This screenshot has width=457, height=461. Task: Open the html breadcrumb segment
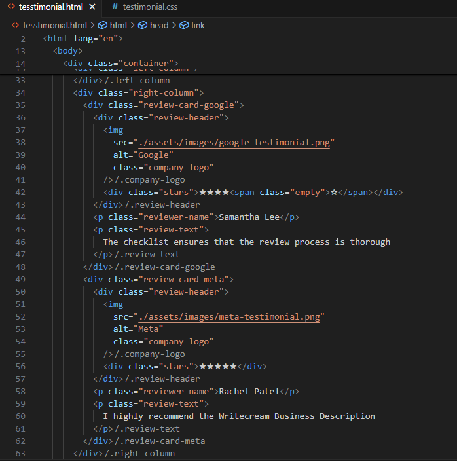pos(118,26)
